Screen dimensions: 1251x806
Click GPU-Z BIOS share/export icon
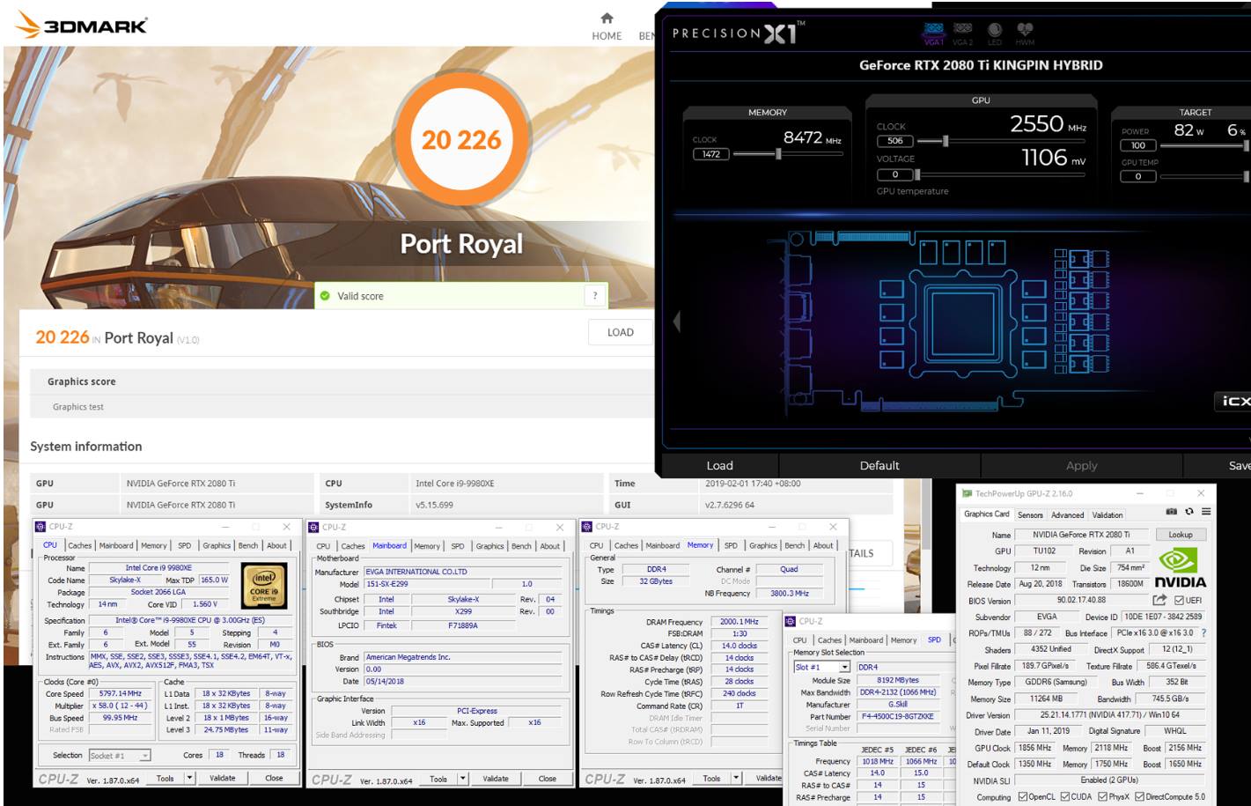tap(1159, 600)
